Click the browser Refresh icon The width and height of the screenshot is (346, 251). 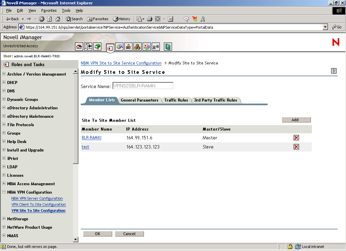(x=50, y=19)
